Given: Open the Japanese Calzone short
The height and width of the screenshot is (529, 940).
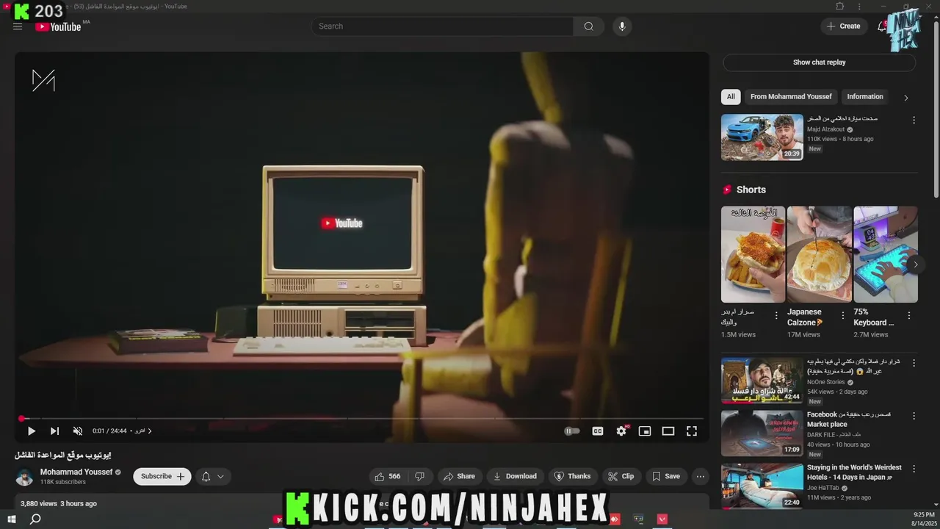Looking at the screenshot, I should pos(820,254).
